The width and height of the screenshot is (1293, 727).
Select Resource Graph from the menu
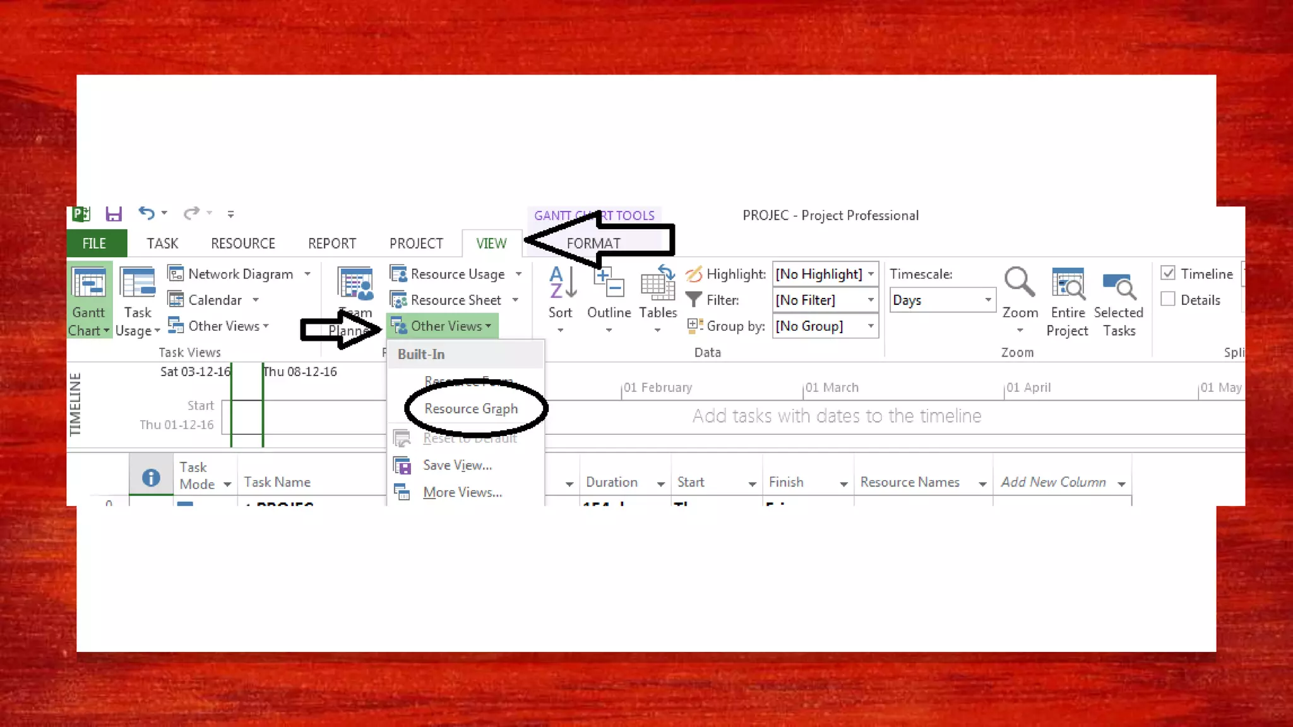471,409
